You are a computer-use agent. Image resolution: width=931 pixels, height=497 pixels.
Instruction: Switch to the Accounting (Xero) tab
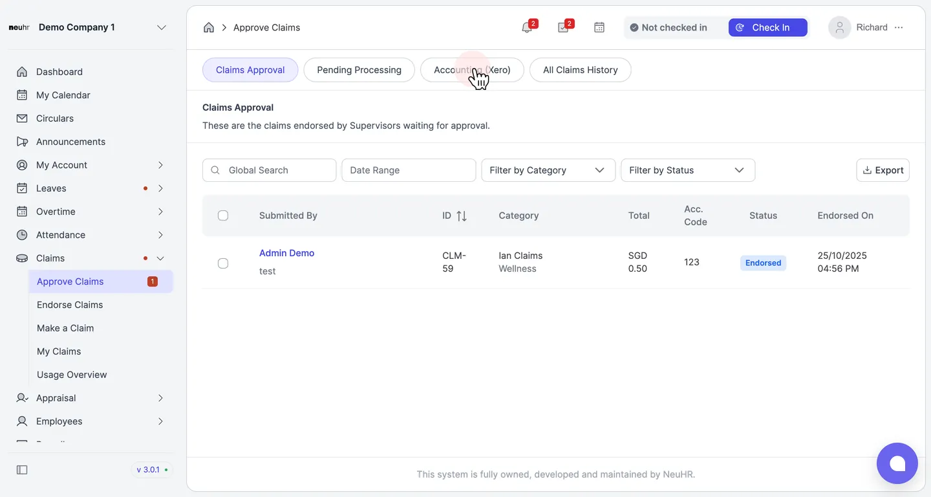(472, 70)
